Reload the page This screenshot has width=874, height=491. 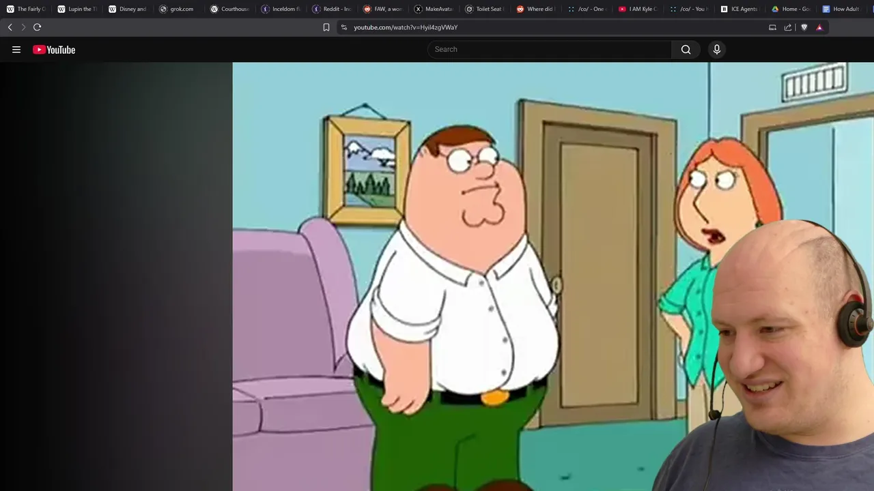click(37, 27)
